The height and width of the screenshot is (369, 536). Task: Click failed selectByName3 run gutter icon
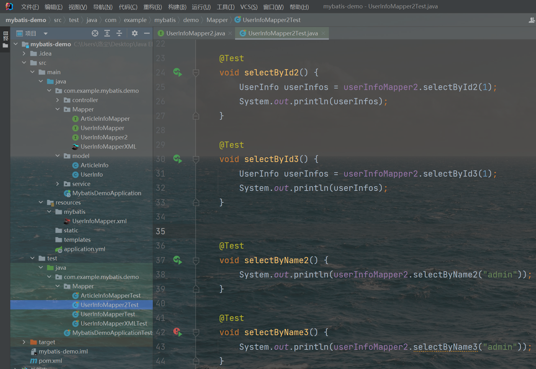pyautogui.click(x=178, y=332)
